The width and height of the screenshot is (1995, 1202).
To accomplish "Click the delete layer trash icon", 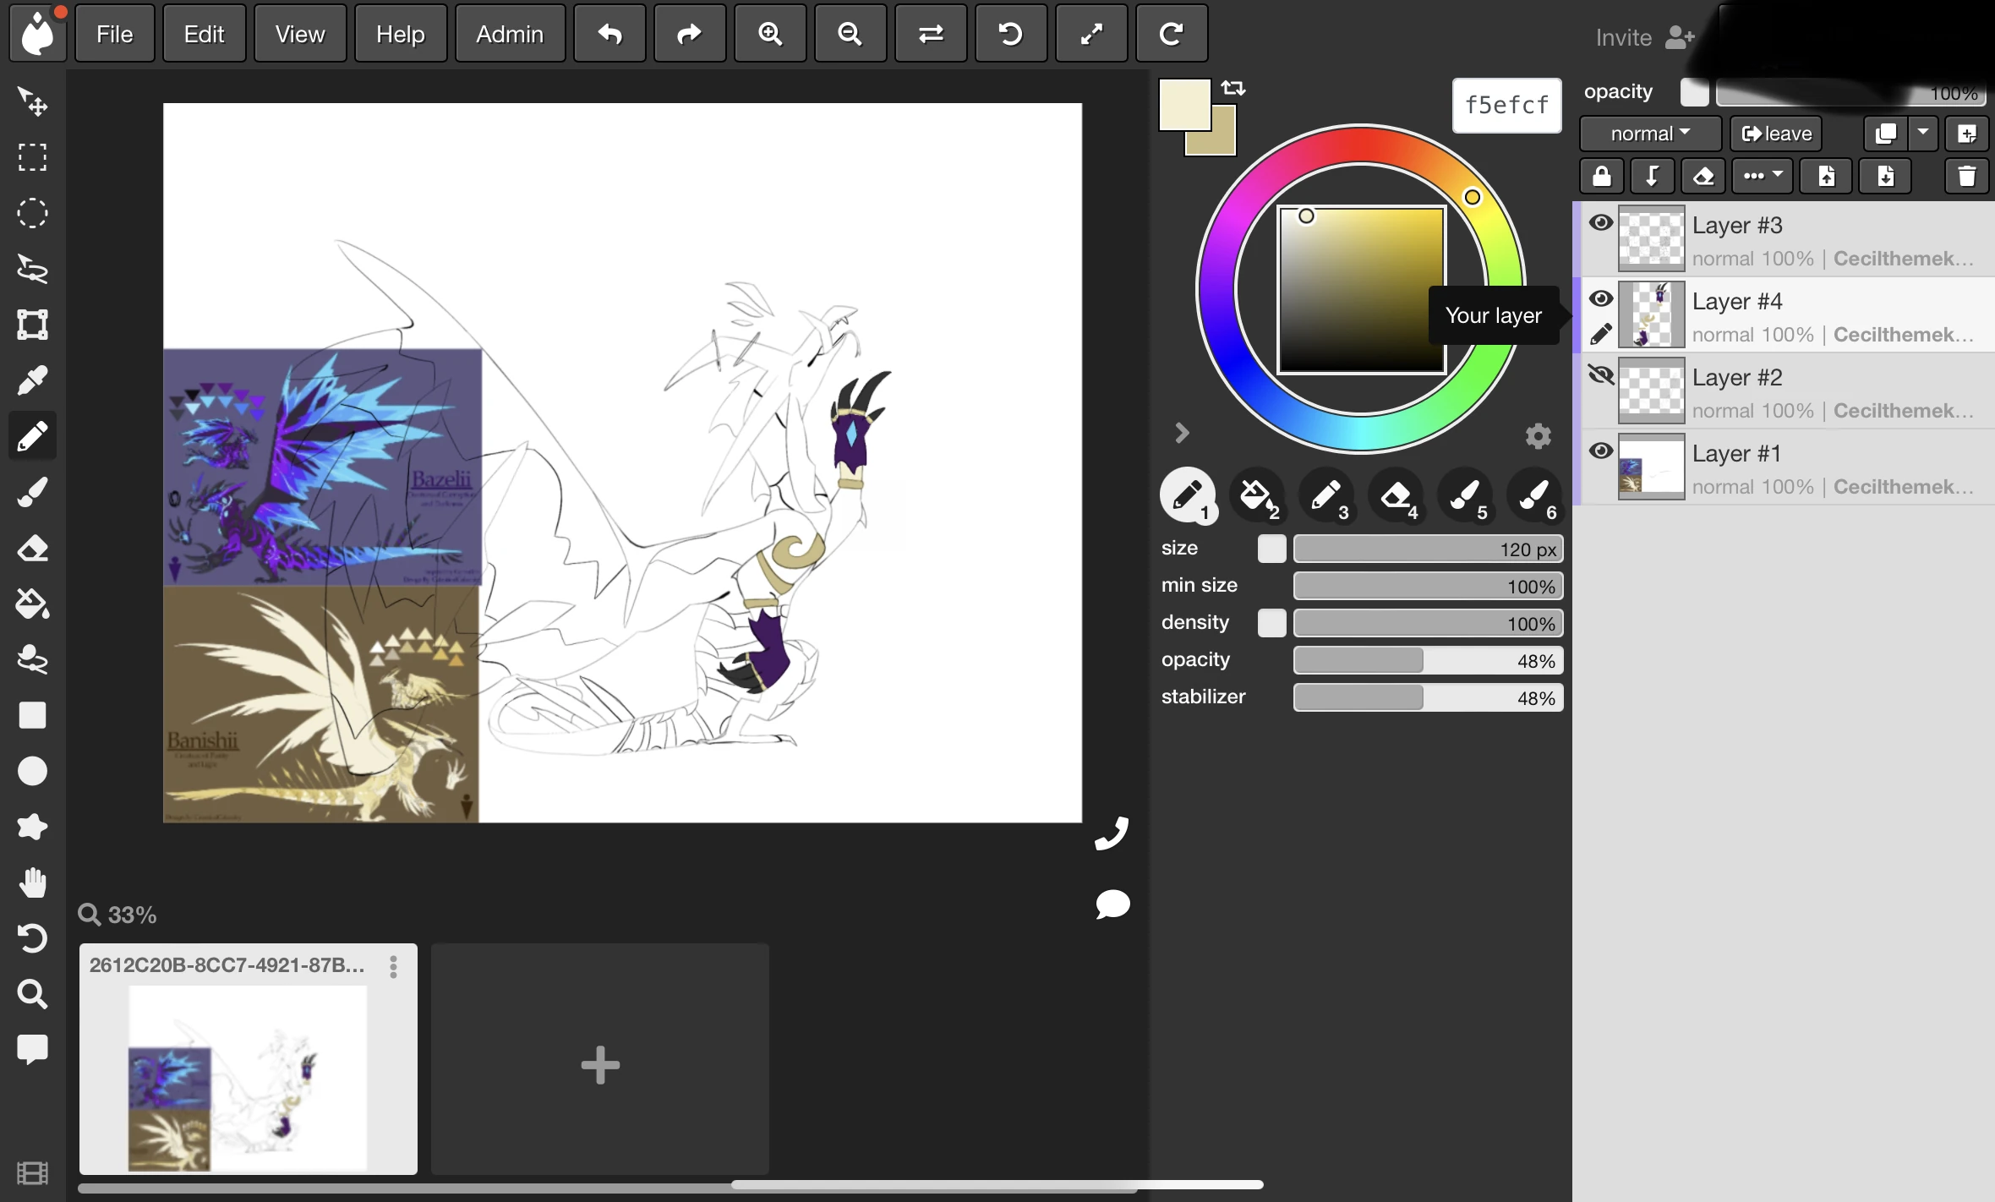I will 1966,176.
